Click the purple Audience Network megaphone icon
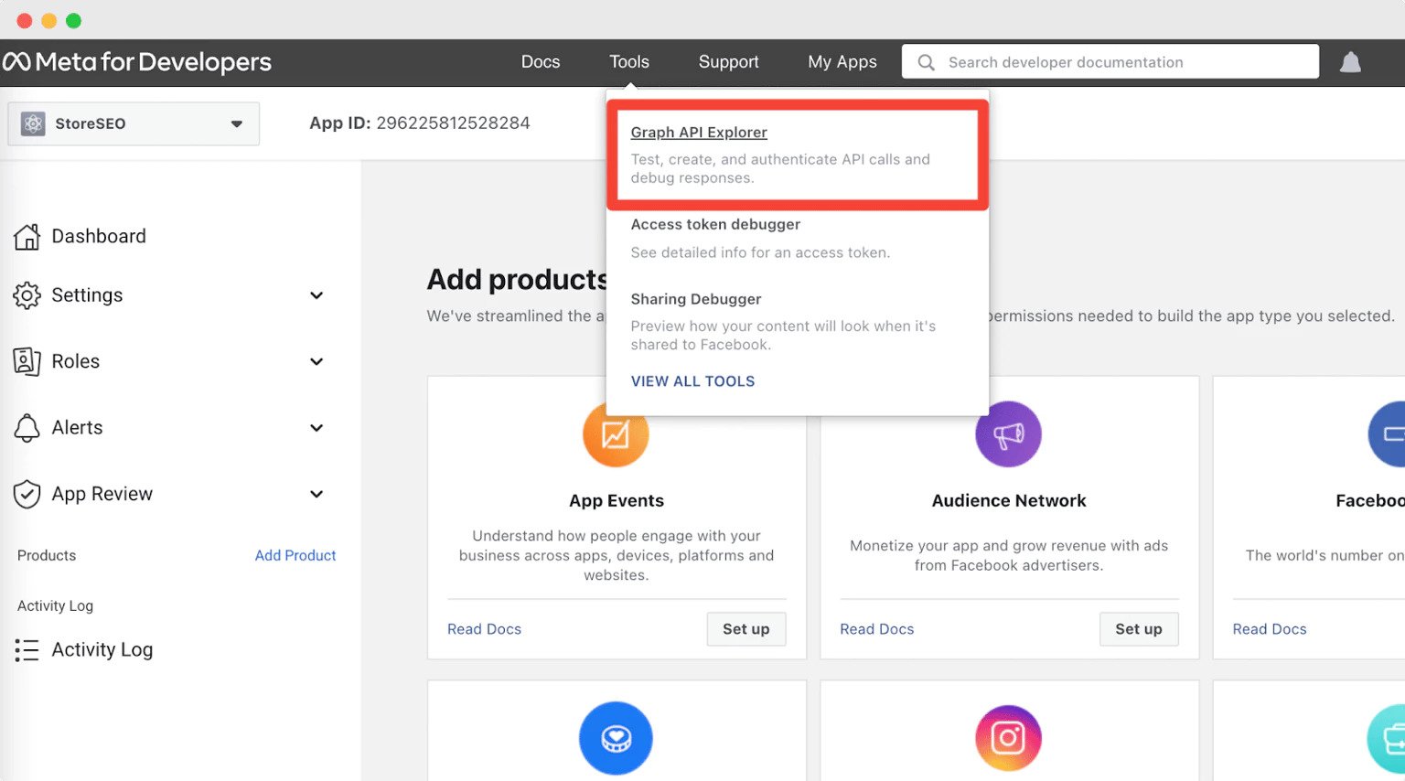 [1008, 434]
